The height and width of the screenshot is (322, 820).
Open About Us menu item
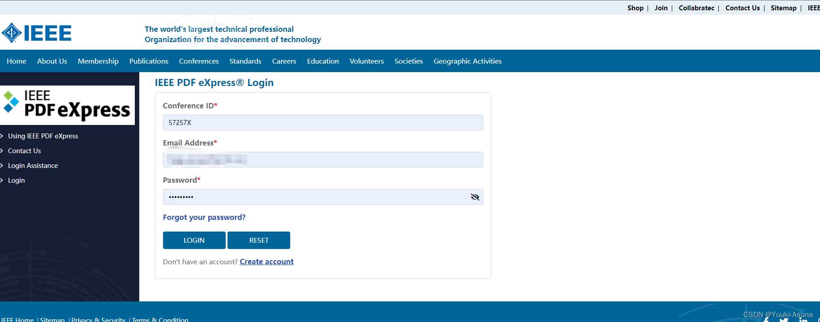click(52, 61)
